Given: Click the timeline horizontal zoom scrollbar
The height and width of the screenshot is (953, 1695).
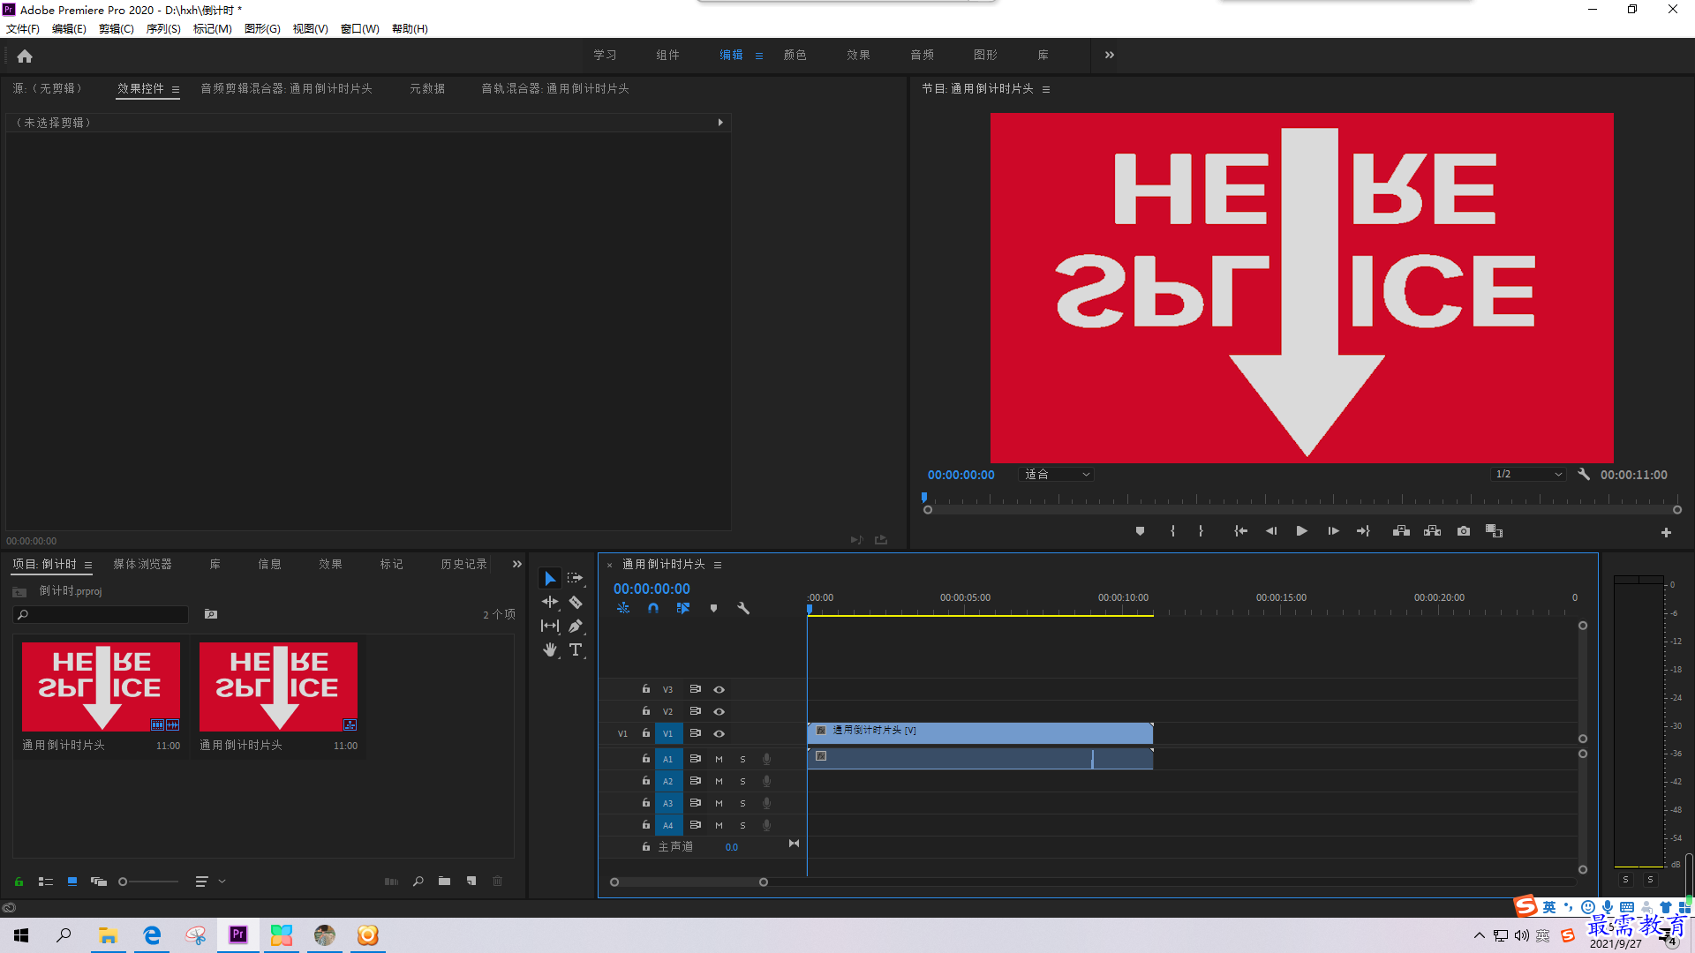Looking at the screenshot, I should (689, 882).
